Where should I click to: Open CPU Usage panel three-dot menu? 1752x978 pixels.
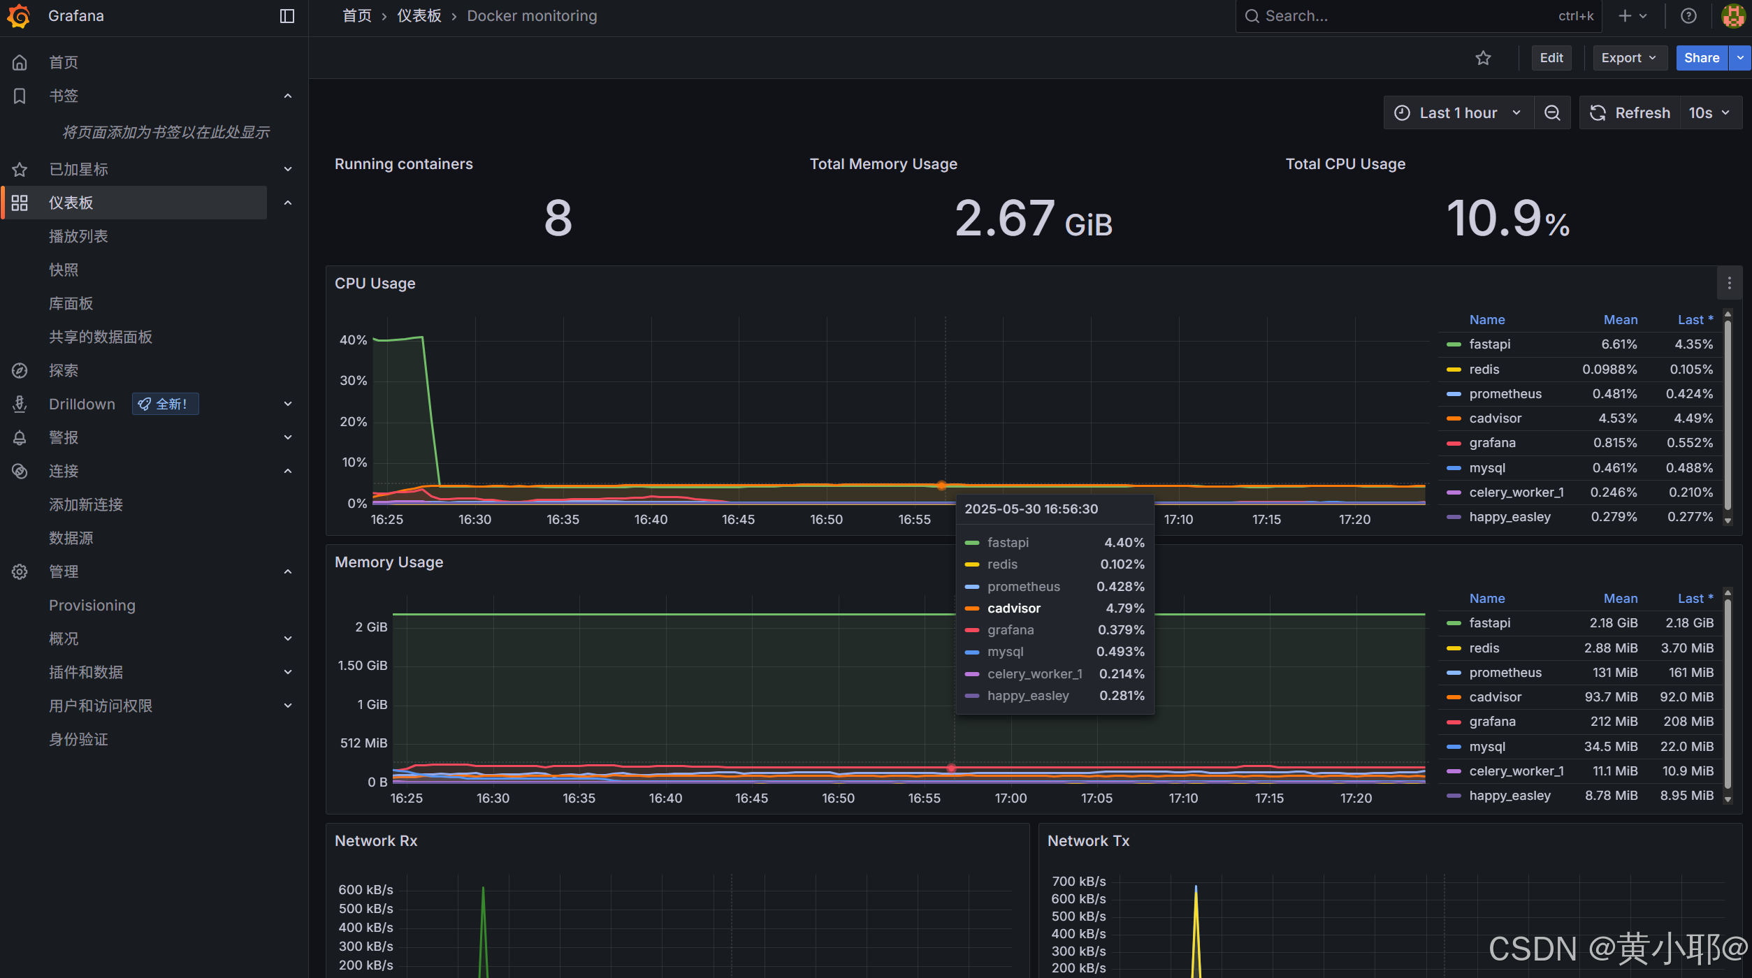[1729, 283]
